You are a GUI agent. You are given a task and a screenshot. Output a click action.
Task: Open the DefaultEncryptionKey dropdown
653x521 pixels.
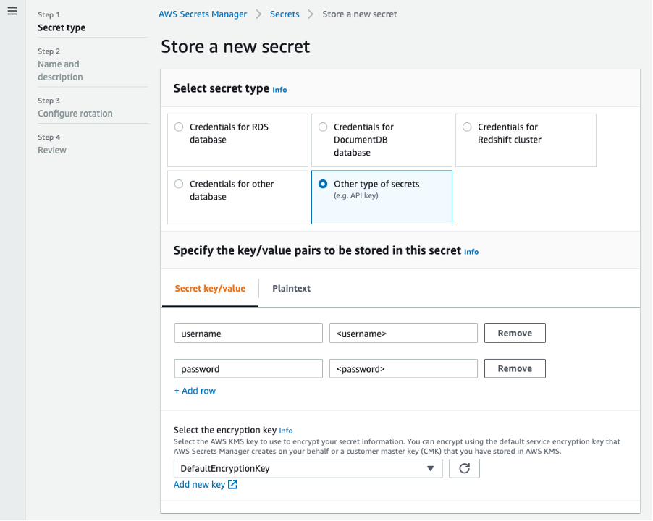click(x=308, y=468)
